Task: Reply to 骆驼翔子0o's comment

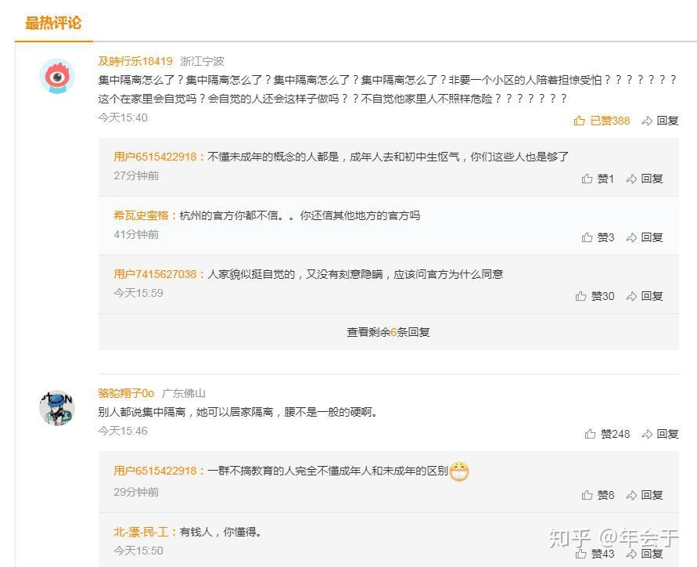Action: (660, 434)
